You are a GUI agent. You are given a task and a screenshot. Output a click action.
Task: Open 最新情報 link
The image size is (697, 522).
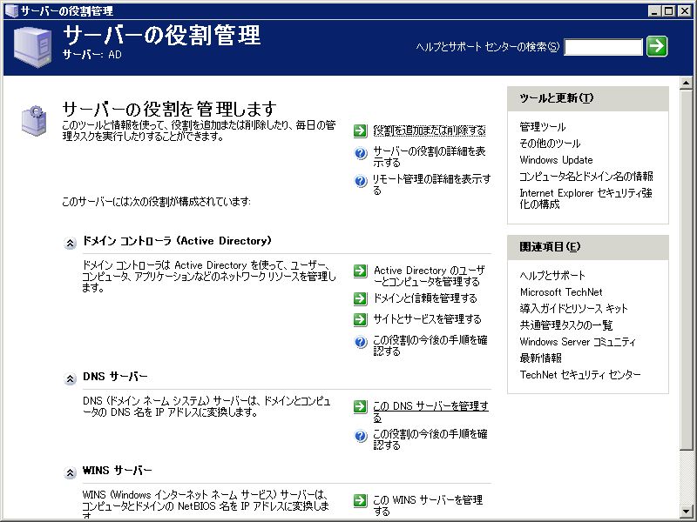tap(540, 358)
